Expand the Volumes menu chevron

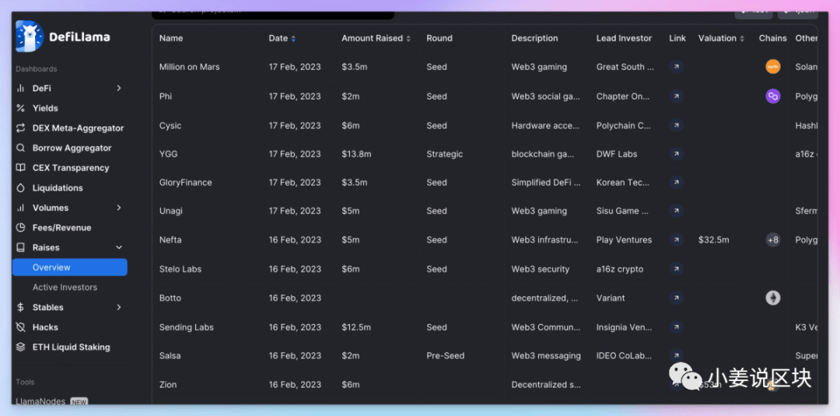(x=119, y=208)
